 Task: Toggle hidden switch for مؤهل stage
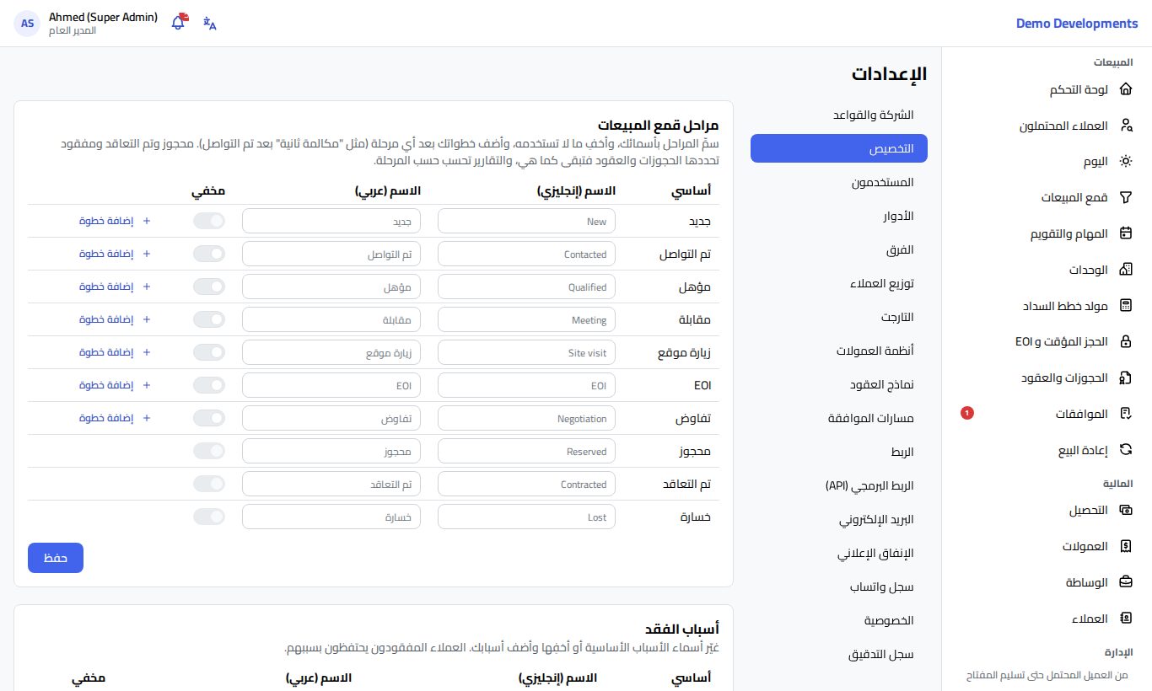coord(209,287)
